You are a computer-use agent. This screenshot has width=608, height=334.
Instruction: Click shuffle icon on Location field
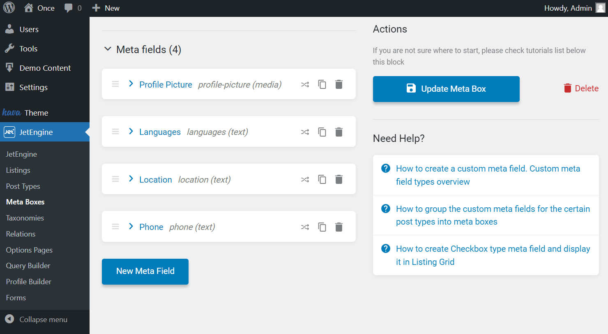pyautogui.click(x=305, y=179)
